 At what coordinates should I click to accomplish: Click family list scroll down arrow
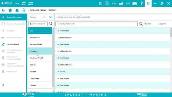[x=53, y=91]
